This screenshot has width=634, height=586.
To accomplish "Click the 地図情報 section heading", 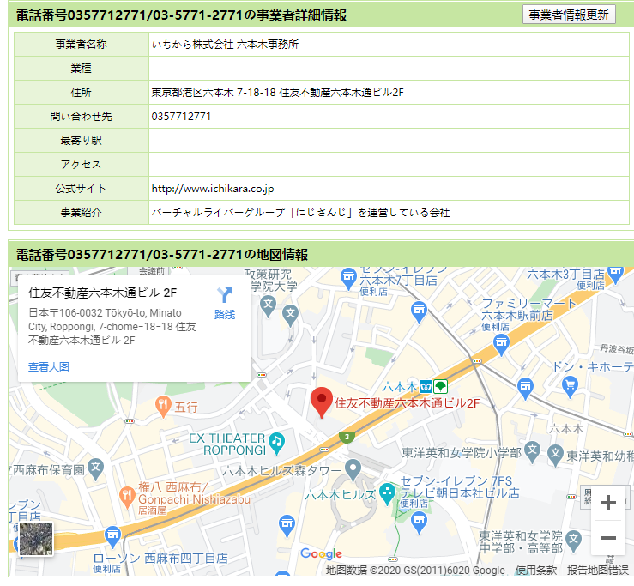I will tap(162, 254).
